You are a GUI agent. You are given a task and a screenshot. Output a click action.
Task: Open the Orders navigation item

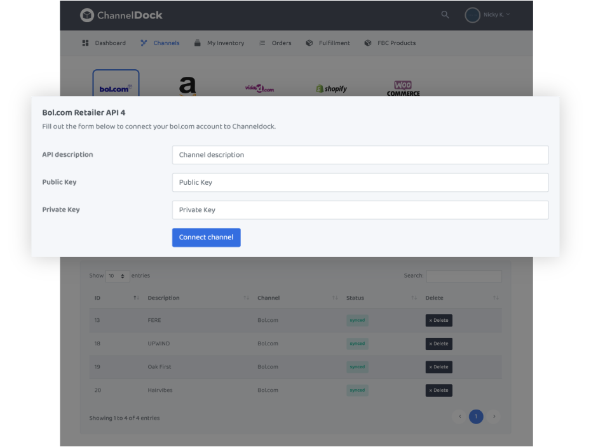click(x=275, y=43)
